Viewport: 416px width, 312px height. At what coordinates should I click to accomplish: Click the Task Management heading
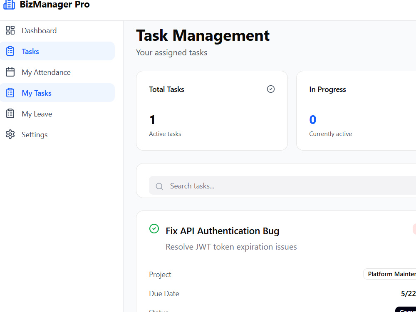click(203, 35)
